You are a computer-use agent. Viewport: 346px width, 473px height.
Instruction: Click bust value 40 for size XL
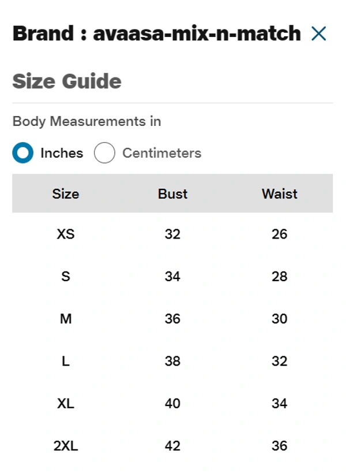(x=172, y=403)
